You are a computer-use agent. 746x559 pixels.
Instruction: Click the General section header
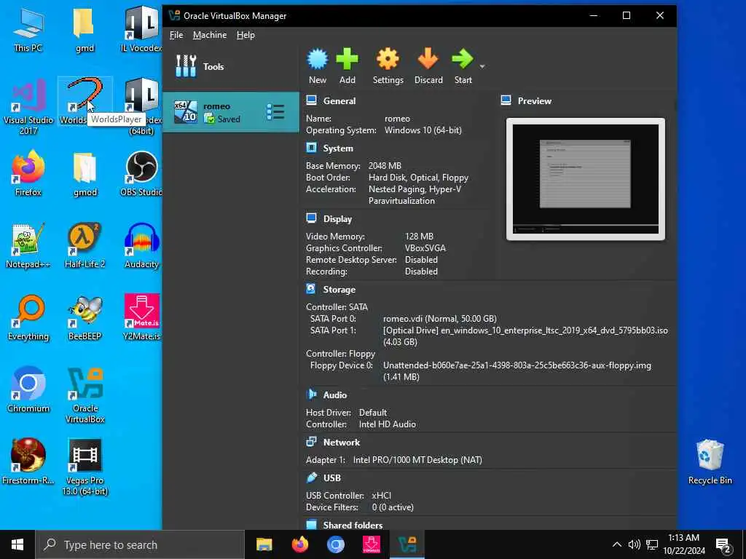pyautogui.click(x=339, y=100)
